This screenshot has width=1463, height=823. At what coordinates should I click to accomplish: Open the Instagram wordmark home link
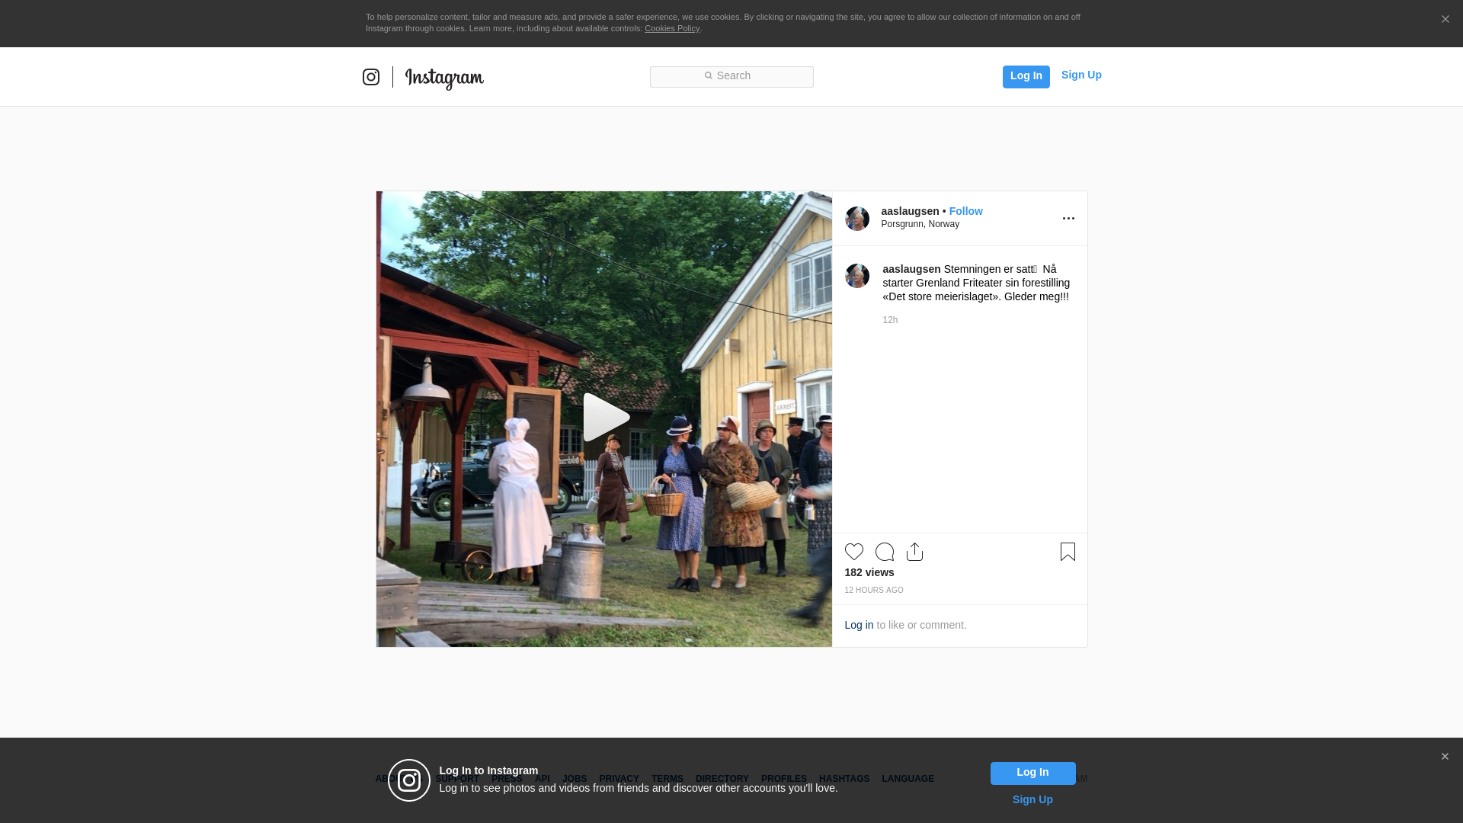pos(444,78)
